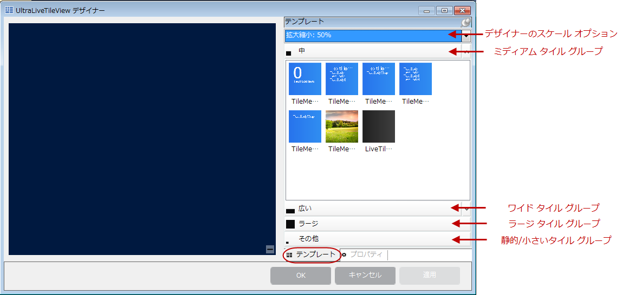The height and width of the screenshot is (295, 622).
Task: Expand the 広い wide tile group
Action: pyautogui.click(x=466, y=209)
